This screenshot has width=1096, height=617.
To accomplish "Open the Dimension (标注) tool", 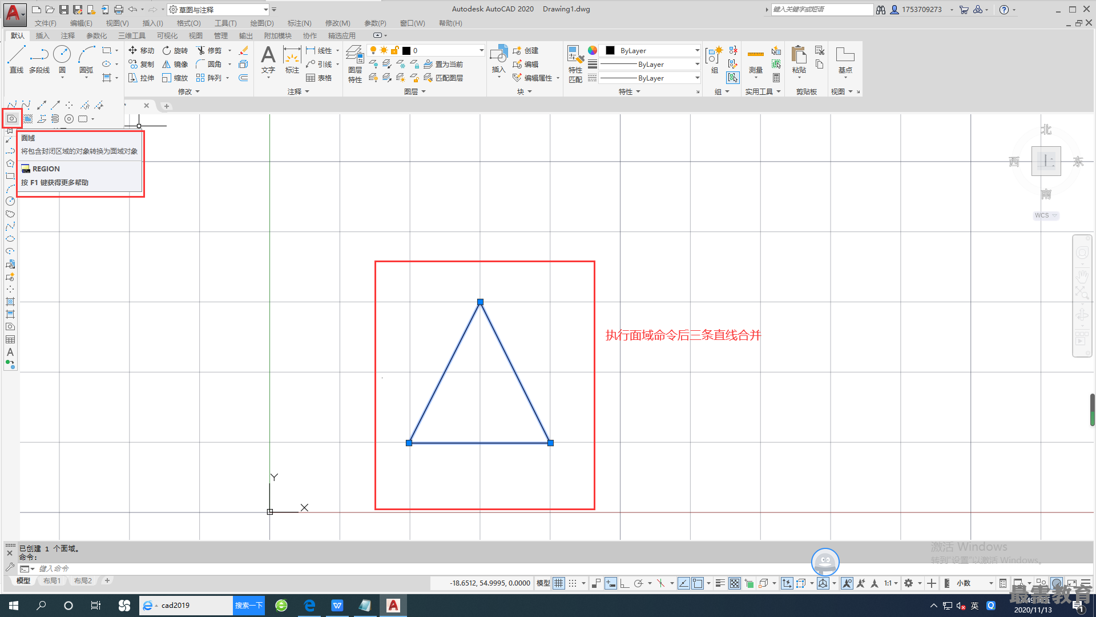I will (292, 59).
